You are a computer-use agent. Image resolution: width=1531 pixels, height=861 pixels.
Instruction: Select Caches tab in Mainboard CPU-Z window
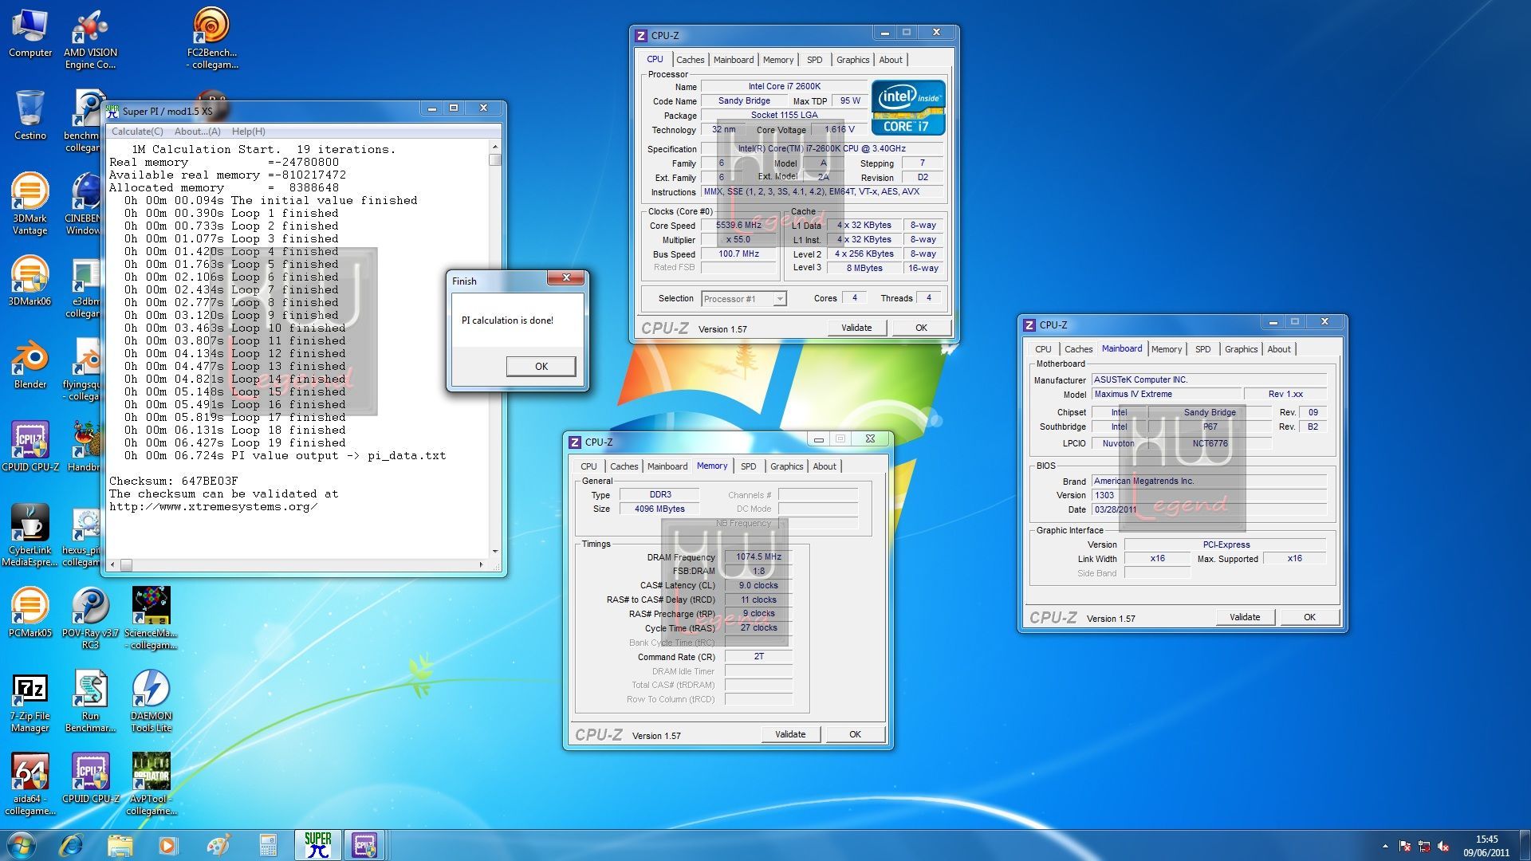coord(1078,349)
